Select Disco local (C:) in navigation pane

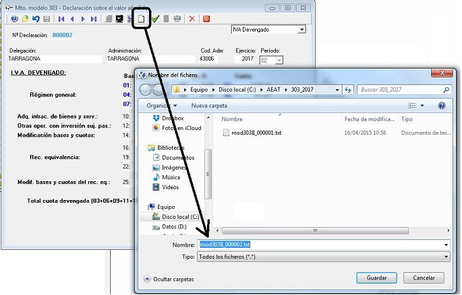[x=175, y=217]
